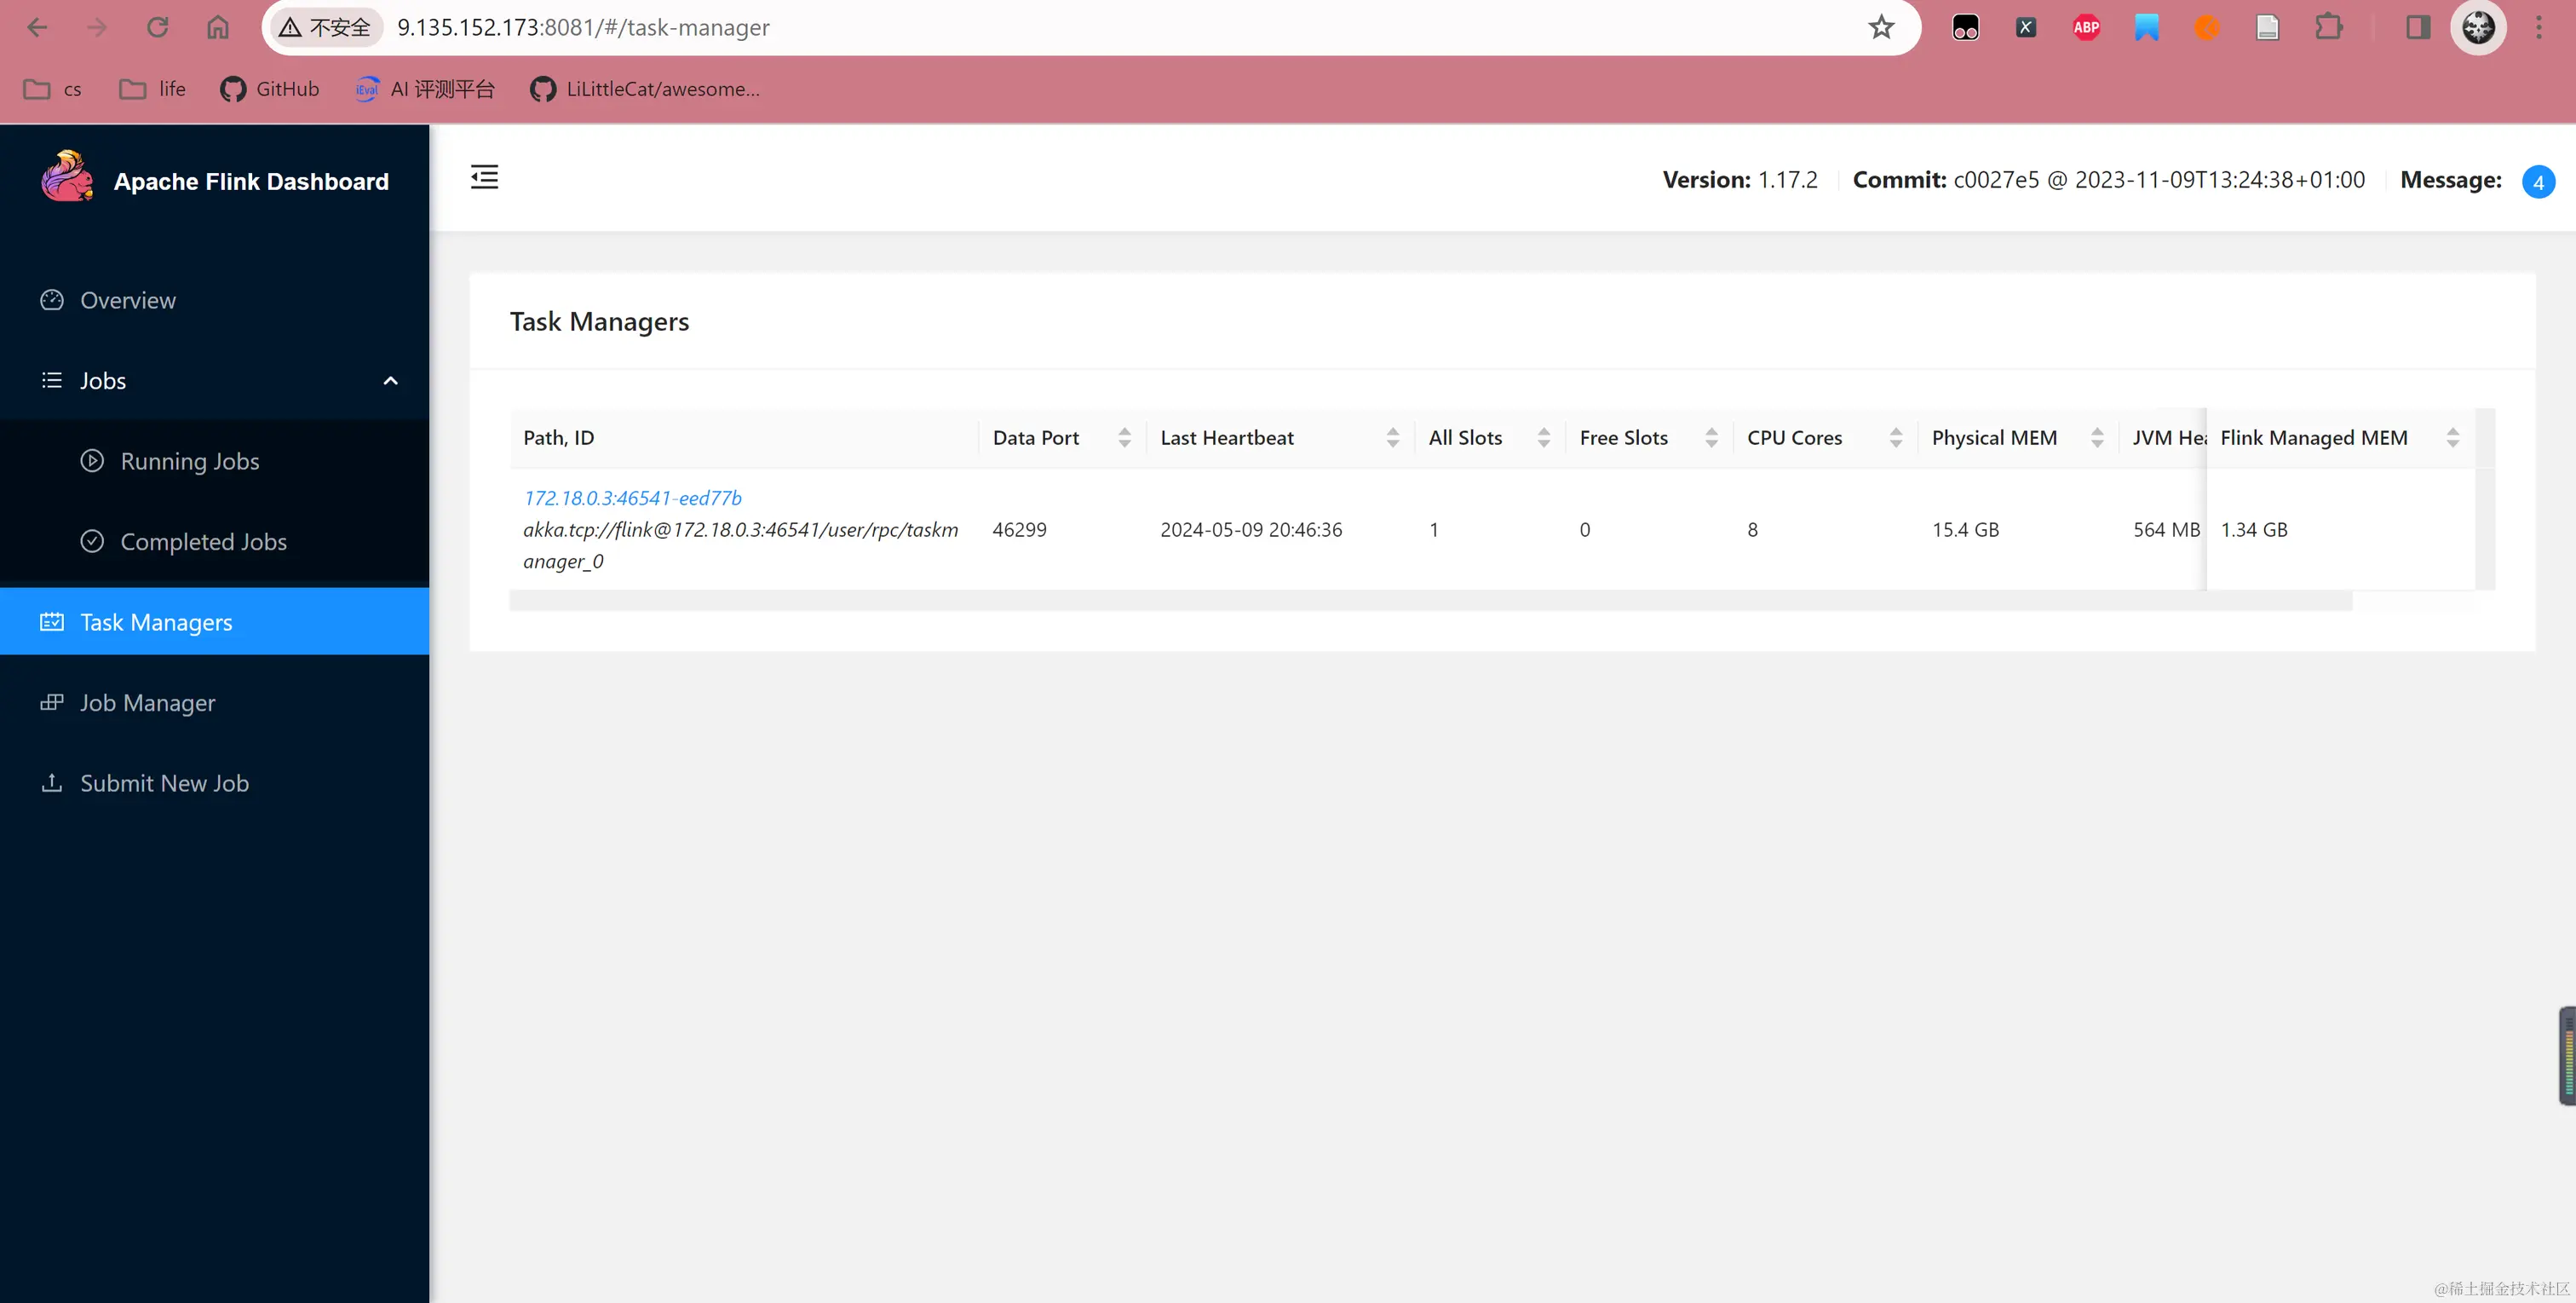Toggle the browser side panel icon
The width and height of the screenshot is (2576, 1303).
point(2417,28)
